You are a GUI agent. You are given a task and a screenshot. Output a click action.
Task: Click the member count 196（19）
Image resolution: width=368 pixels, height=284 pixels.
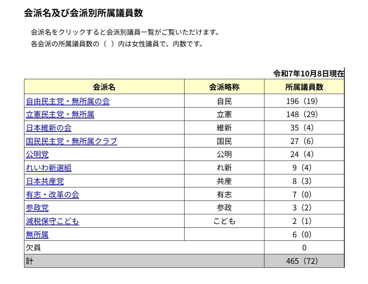point(302,101)
